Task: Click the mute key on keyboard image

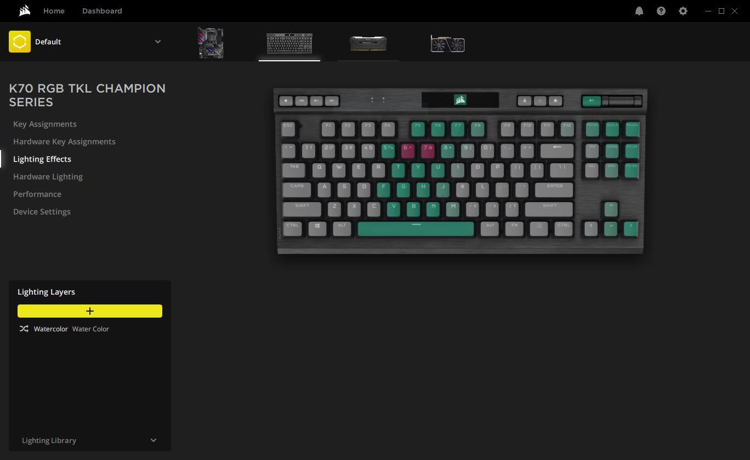Action: [591, 101]
